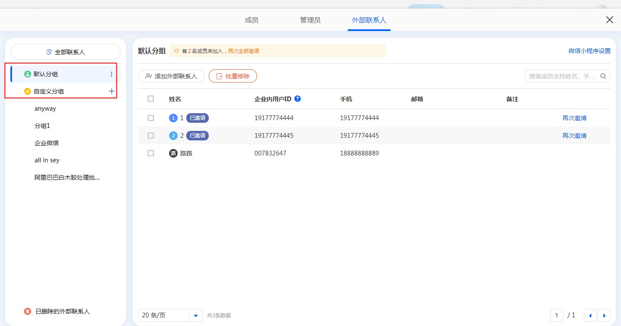Select the checkbox for contact 19177774445
The width and height of the screenshot is (621, 326).
point(151,136)
